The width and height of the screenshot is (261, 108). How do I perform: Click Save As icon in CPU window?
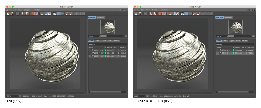tap(12, 14)
